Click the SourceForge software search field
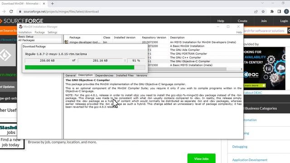The image size is (290, 163). (x=265, y=31)
